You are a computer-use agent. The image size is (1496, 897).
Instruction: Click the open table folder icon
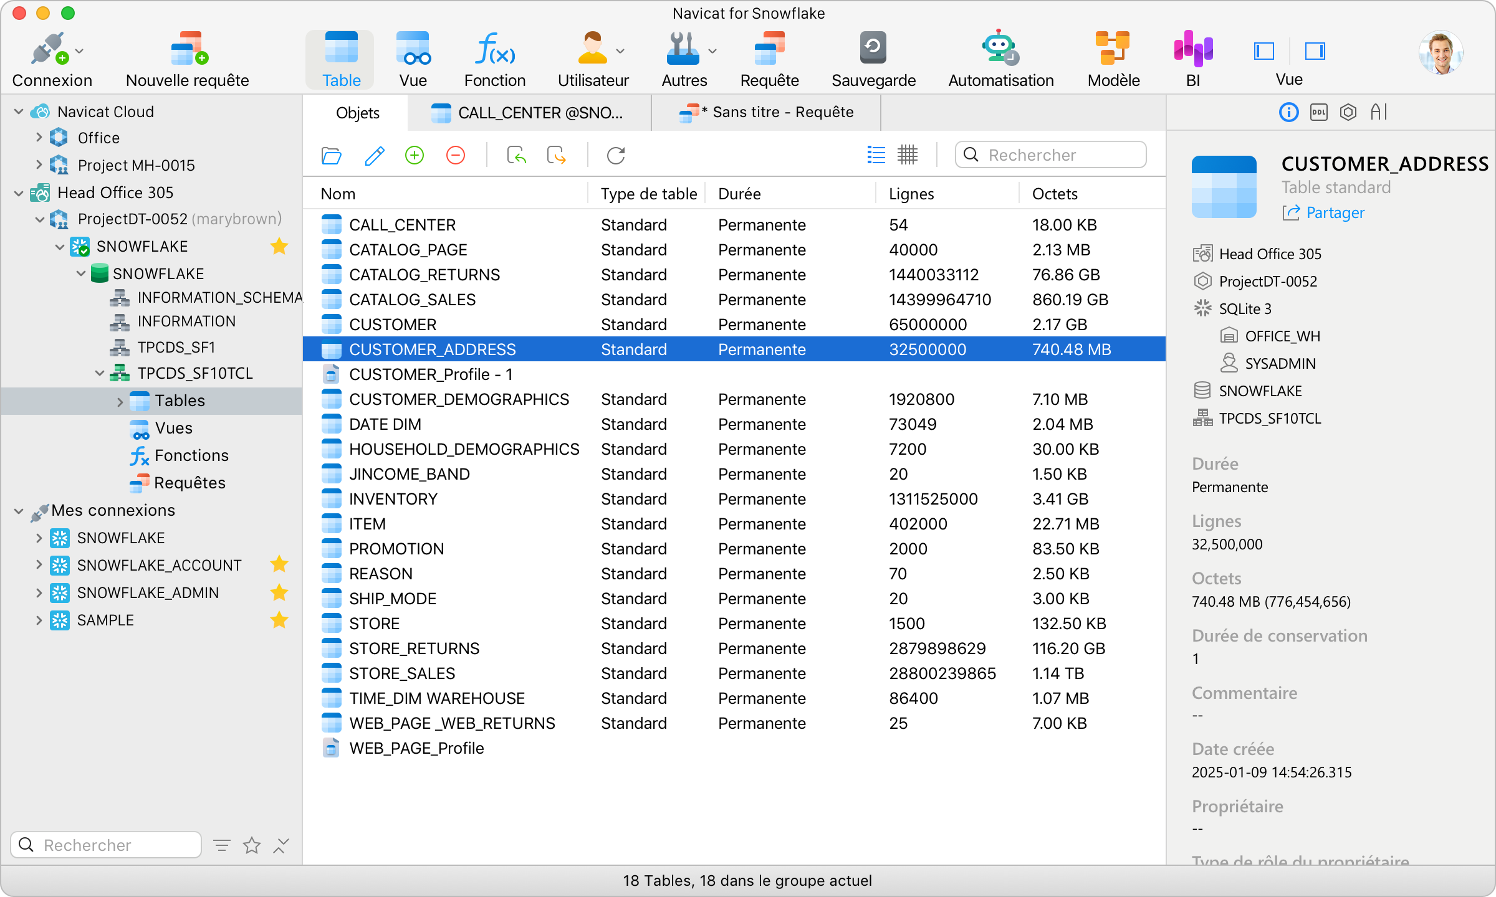click(x=332, y=155)
